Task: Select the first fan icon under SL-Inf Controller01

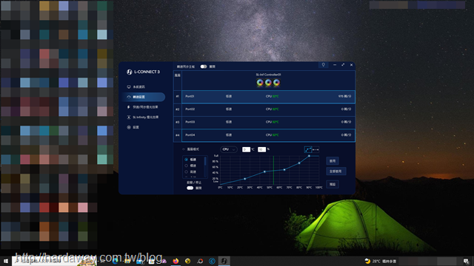Action: tap(260, 82)
